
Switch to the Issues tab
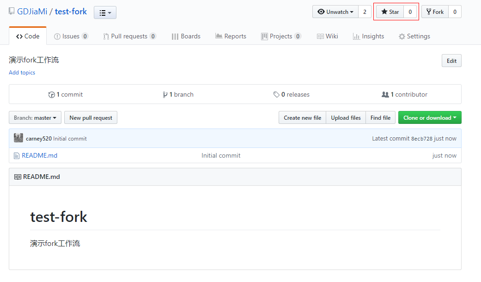71,37
